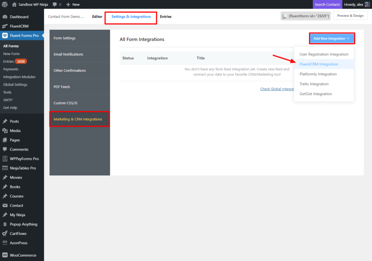Click the plus New icon in admin bar
The width and height of the screenshot is (372, 261).
point(68,4)
